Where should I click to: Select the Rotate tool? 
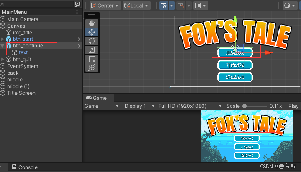[x=92, y=41]
